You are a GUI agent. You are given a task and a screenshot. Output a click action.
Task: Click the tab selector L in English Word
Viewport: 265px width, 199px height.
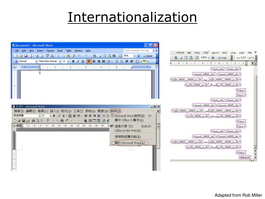[x=14, y=67]
